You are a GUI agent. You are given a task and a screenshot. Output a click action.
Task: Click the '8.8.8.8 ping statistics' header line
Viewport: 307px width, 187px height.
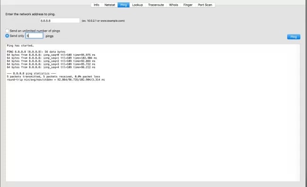[x=31, y=74]
